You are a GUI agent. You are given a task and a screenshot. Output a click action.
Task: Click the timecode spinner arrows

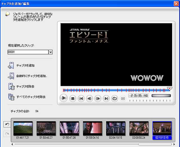(x=147, y=96)
